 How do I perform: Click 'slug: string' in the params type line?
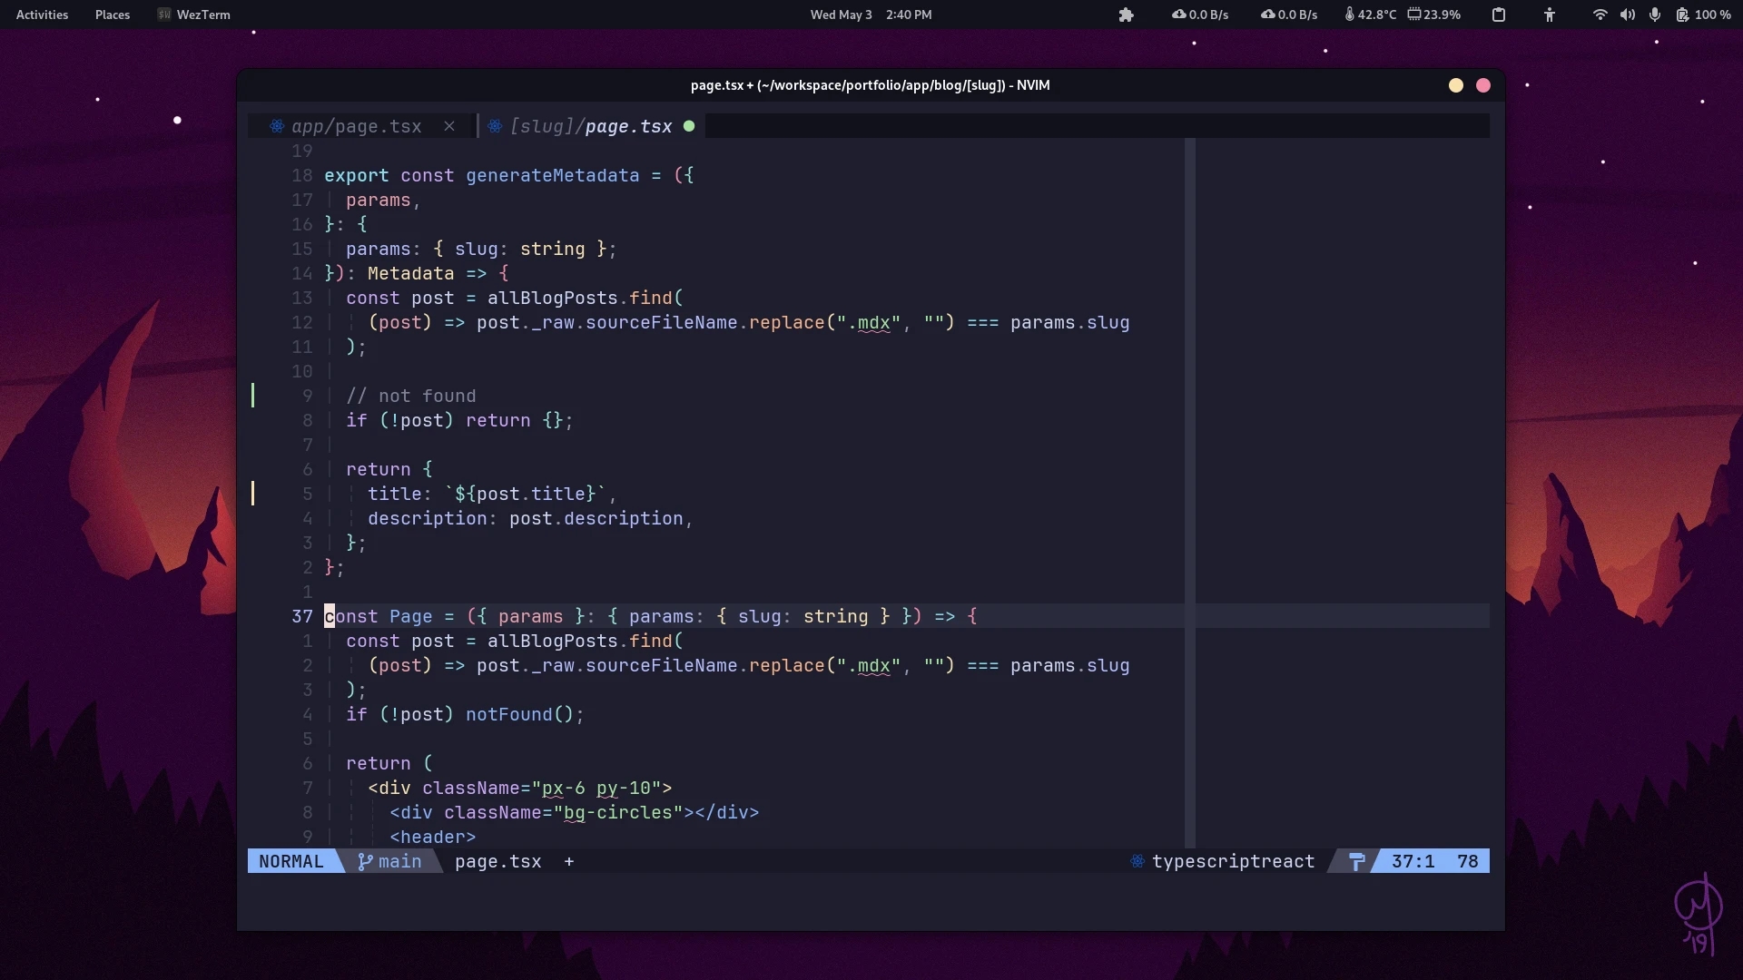pyautogui.click(x=520, y=249)
